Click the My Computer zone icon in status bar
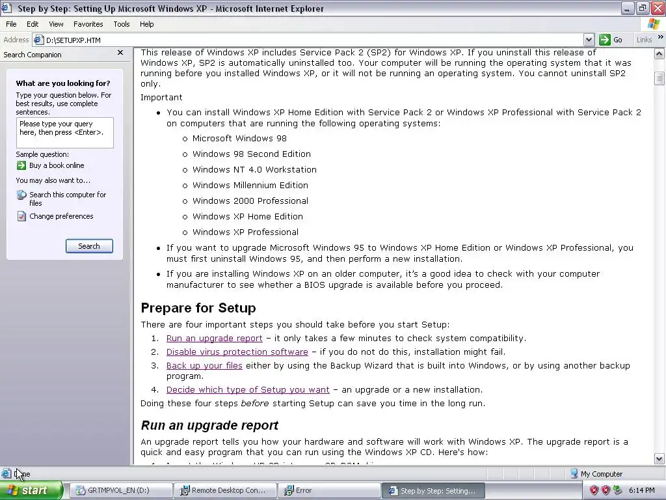Screen dimensions: 666x500 (x=574, y=474)
